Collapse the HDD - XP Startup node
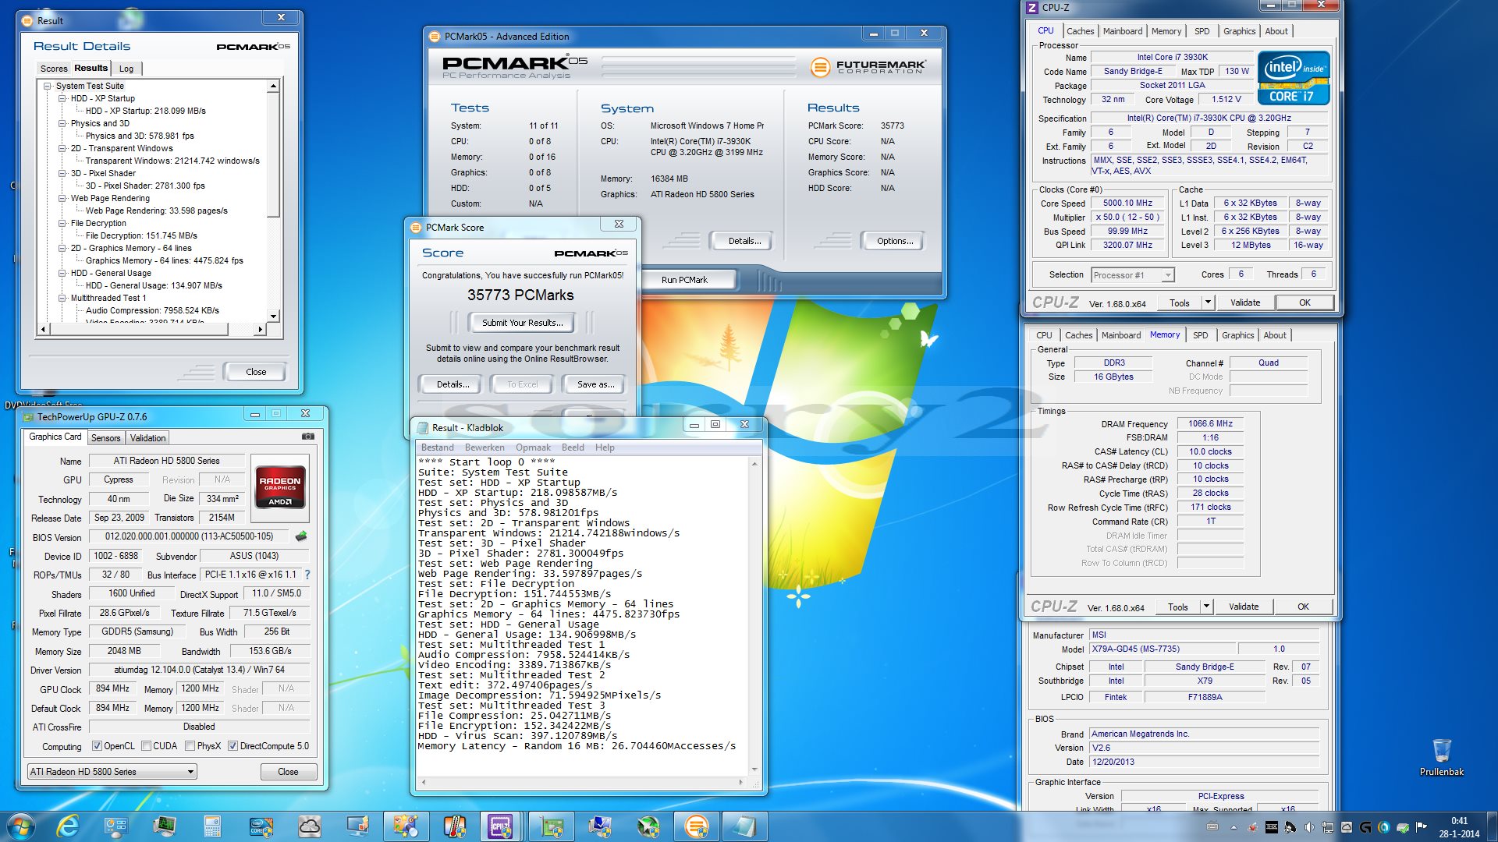 (62, 98)
